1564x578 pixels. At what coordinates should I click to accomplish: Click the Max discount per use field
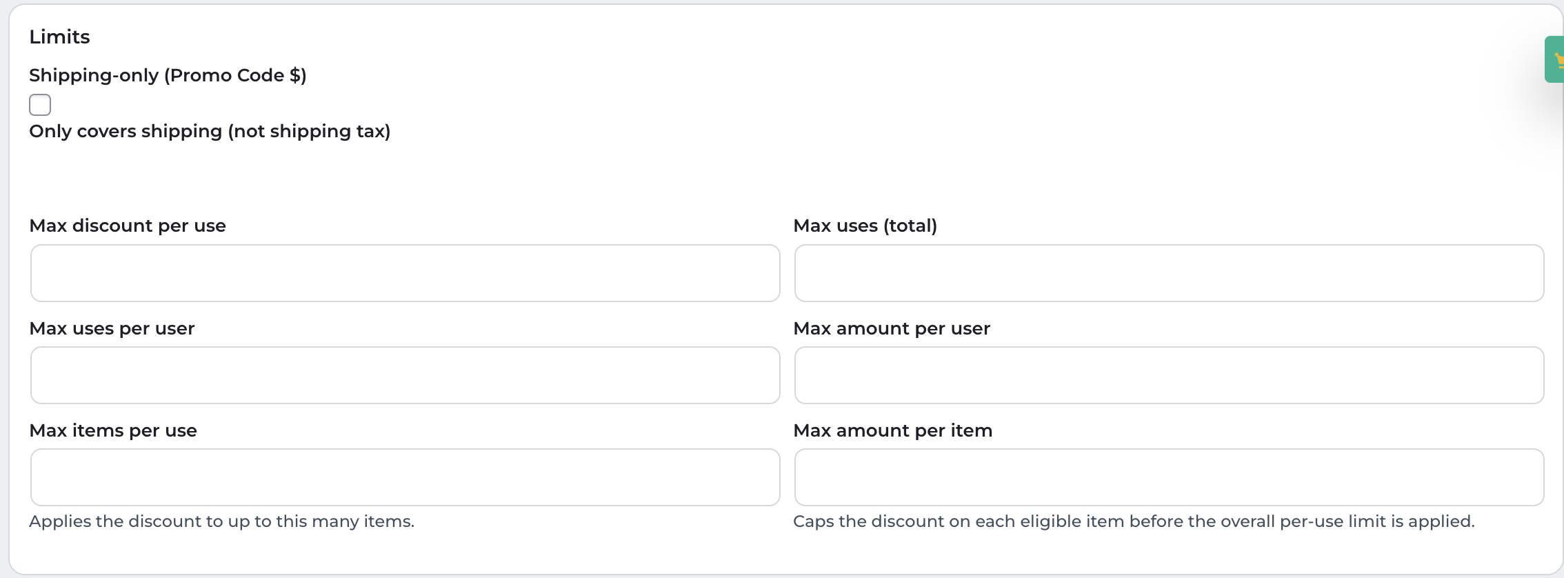coord(405,273)
